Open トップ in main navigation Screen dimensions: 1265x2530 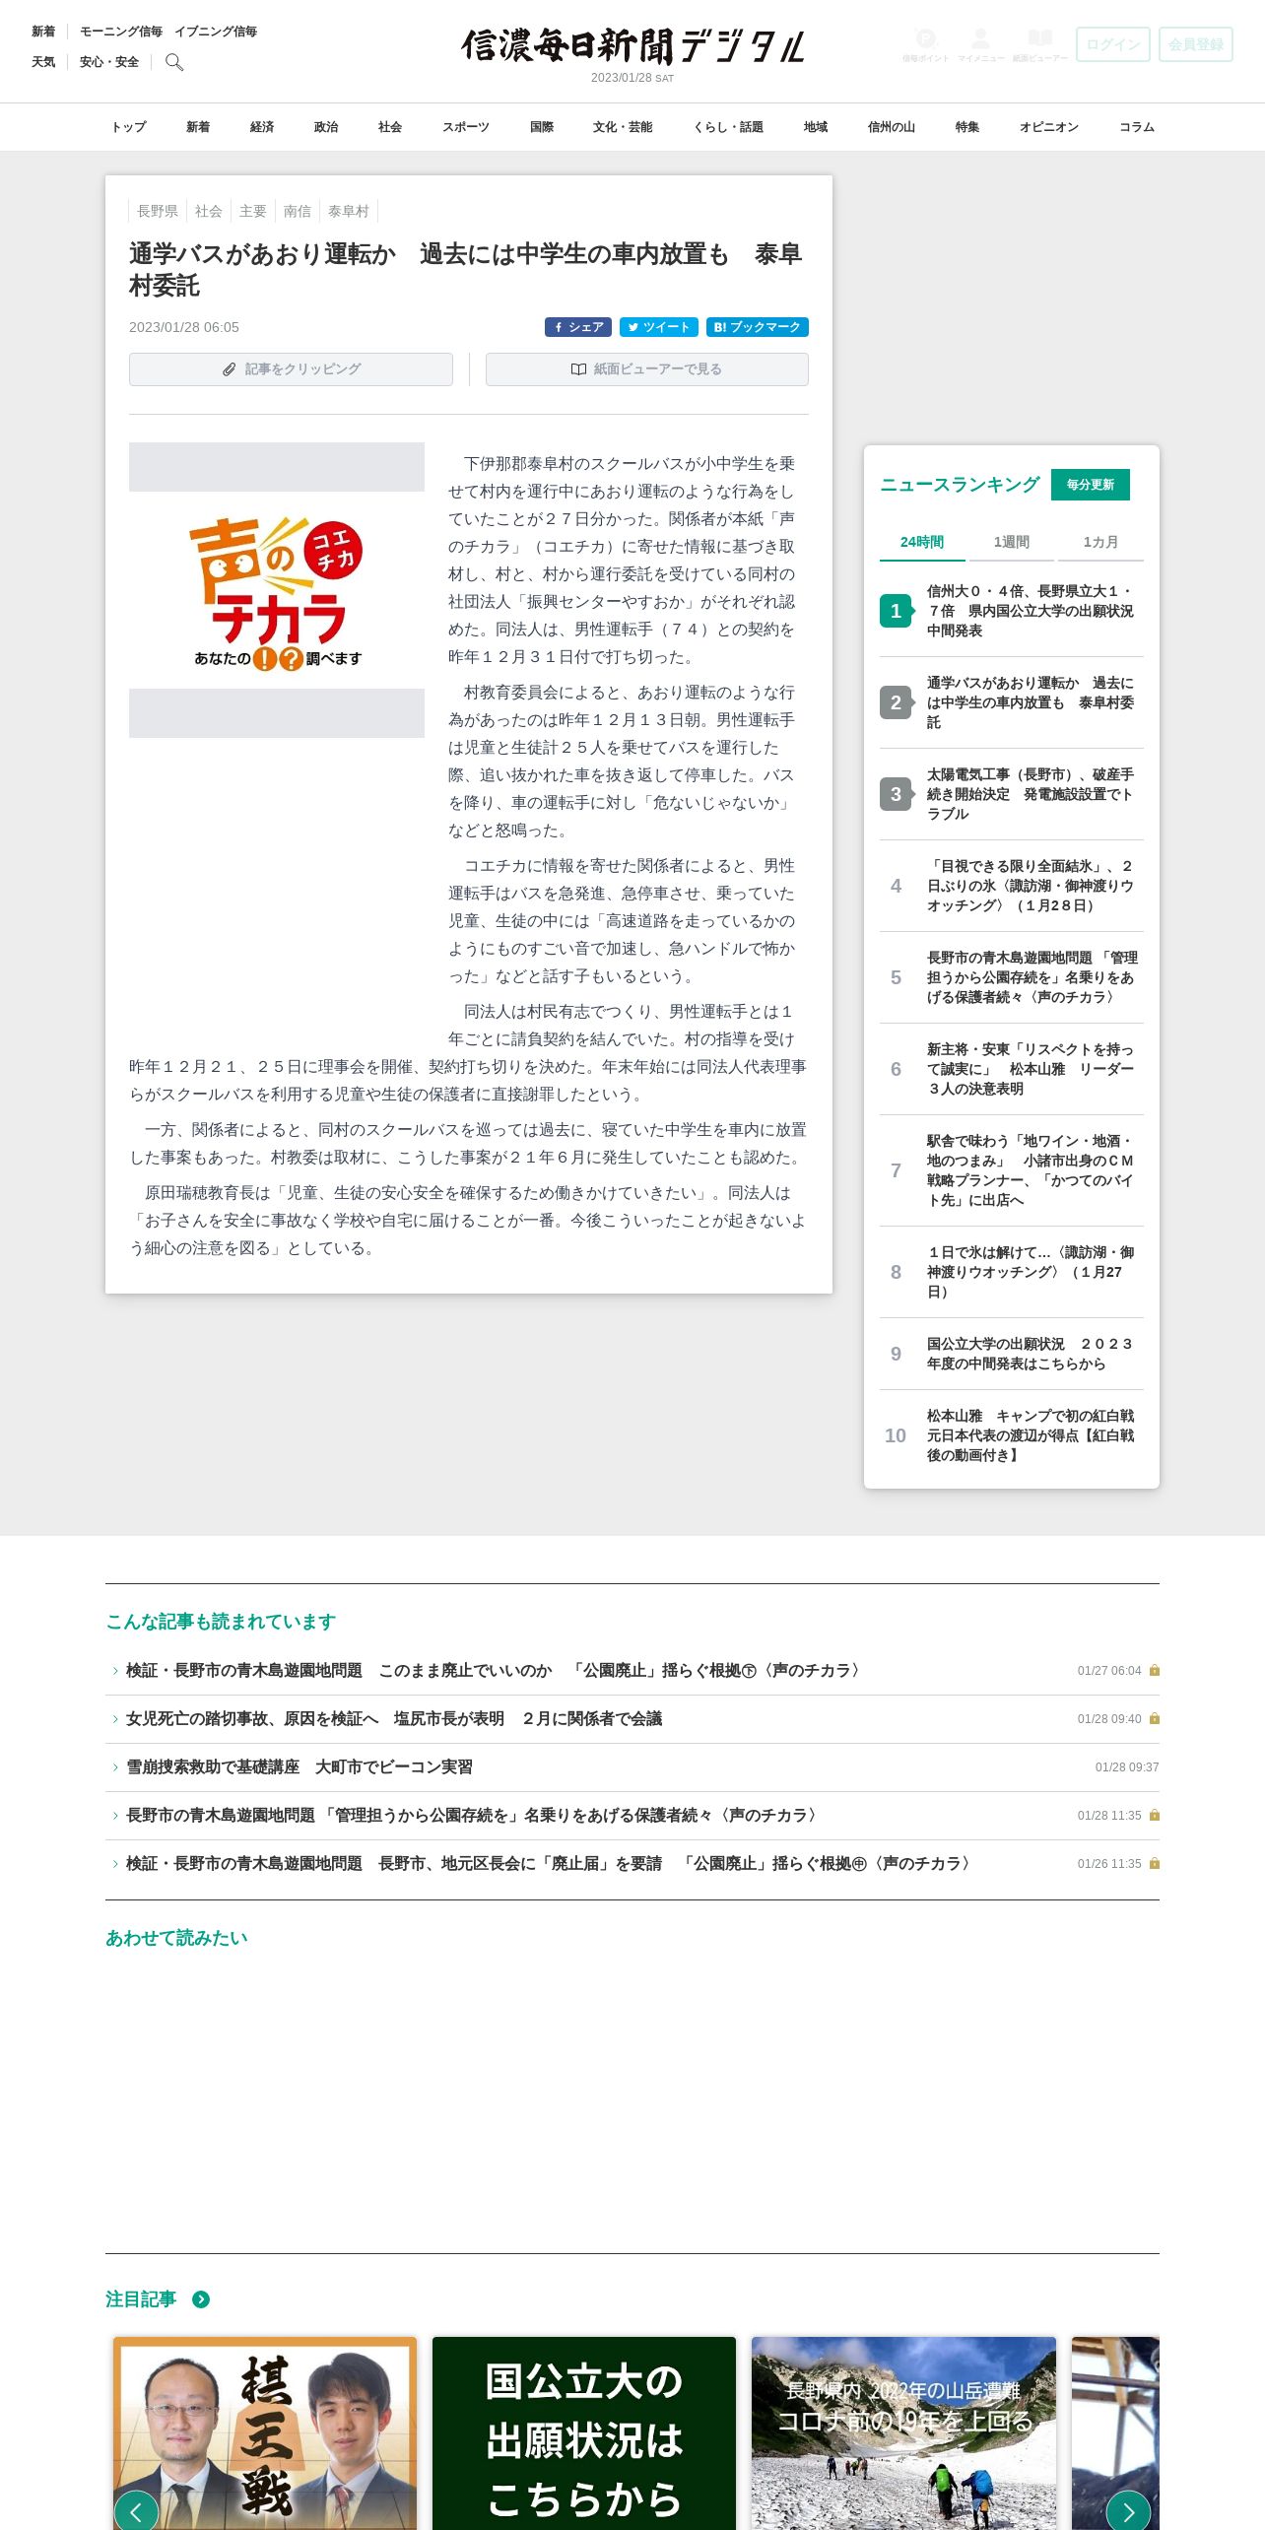(128, 127)
